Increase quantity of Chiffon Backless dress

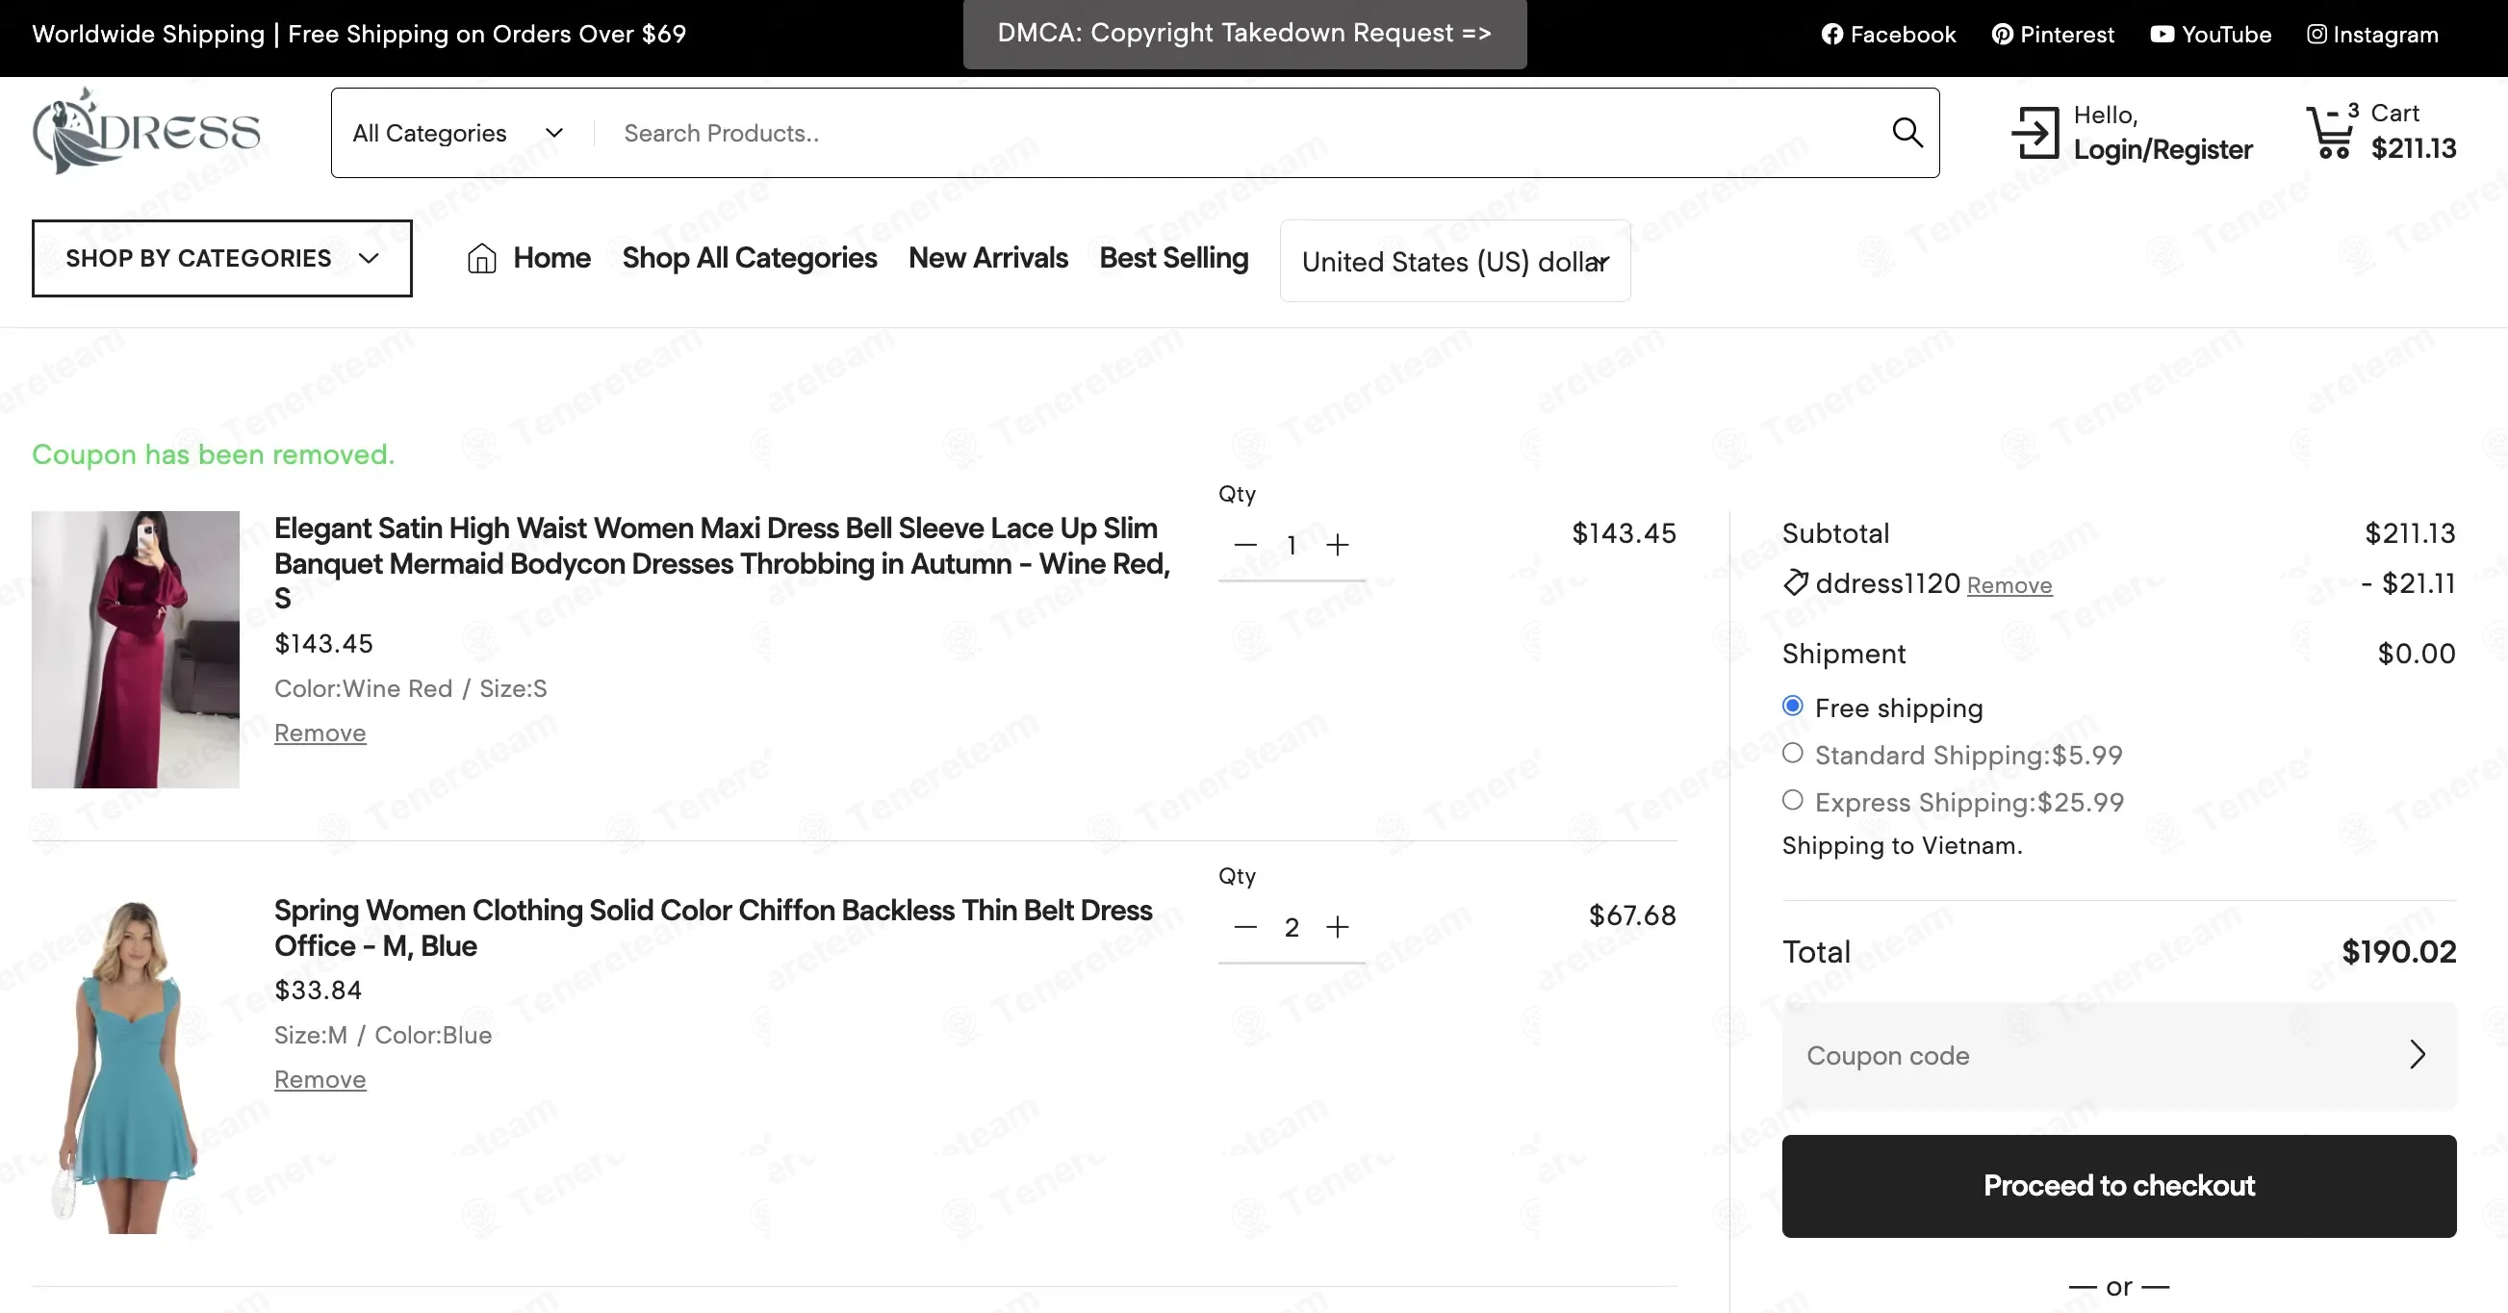pyautogui.click(x=1338, y=926)
